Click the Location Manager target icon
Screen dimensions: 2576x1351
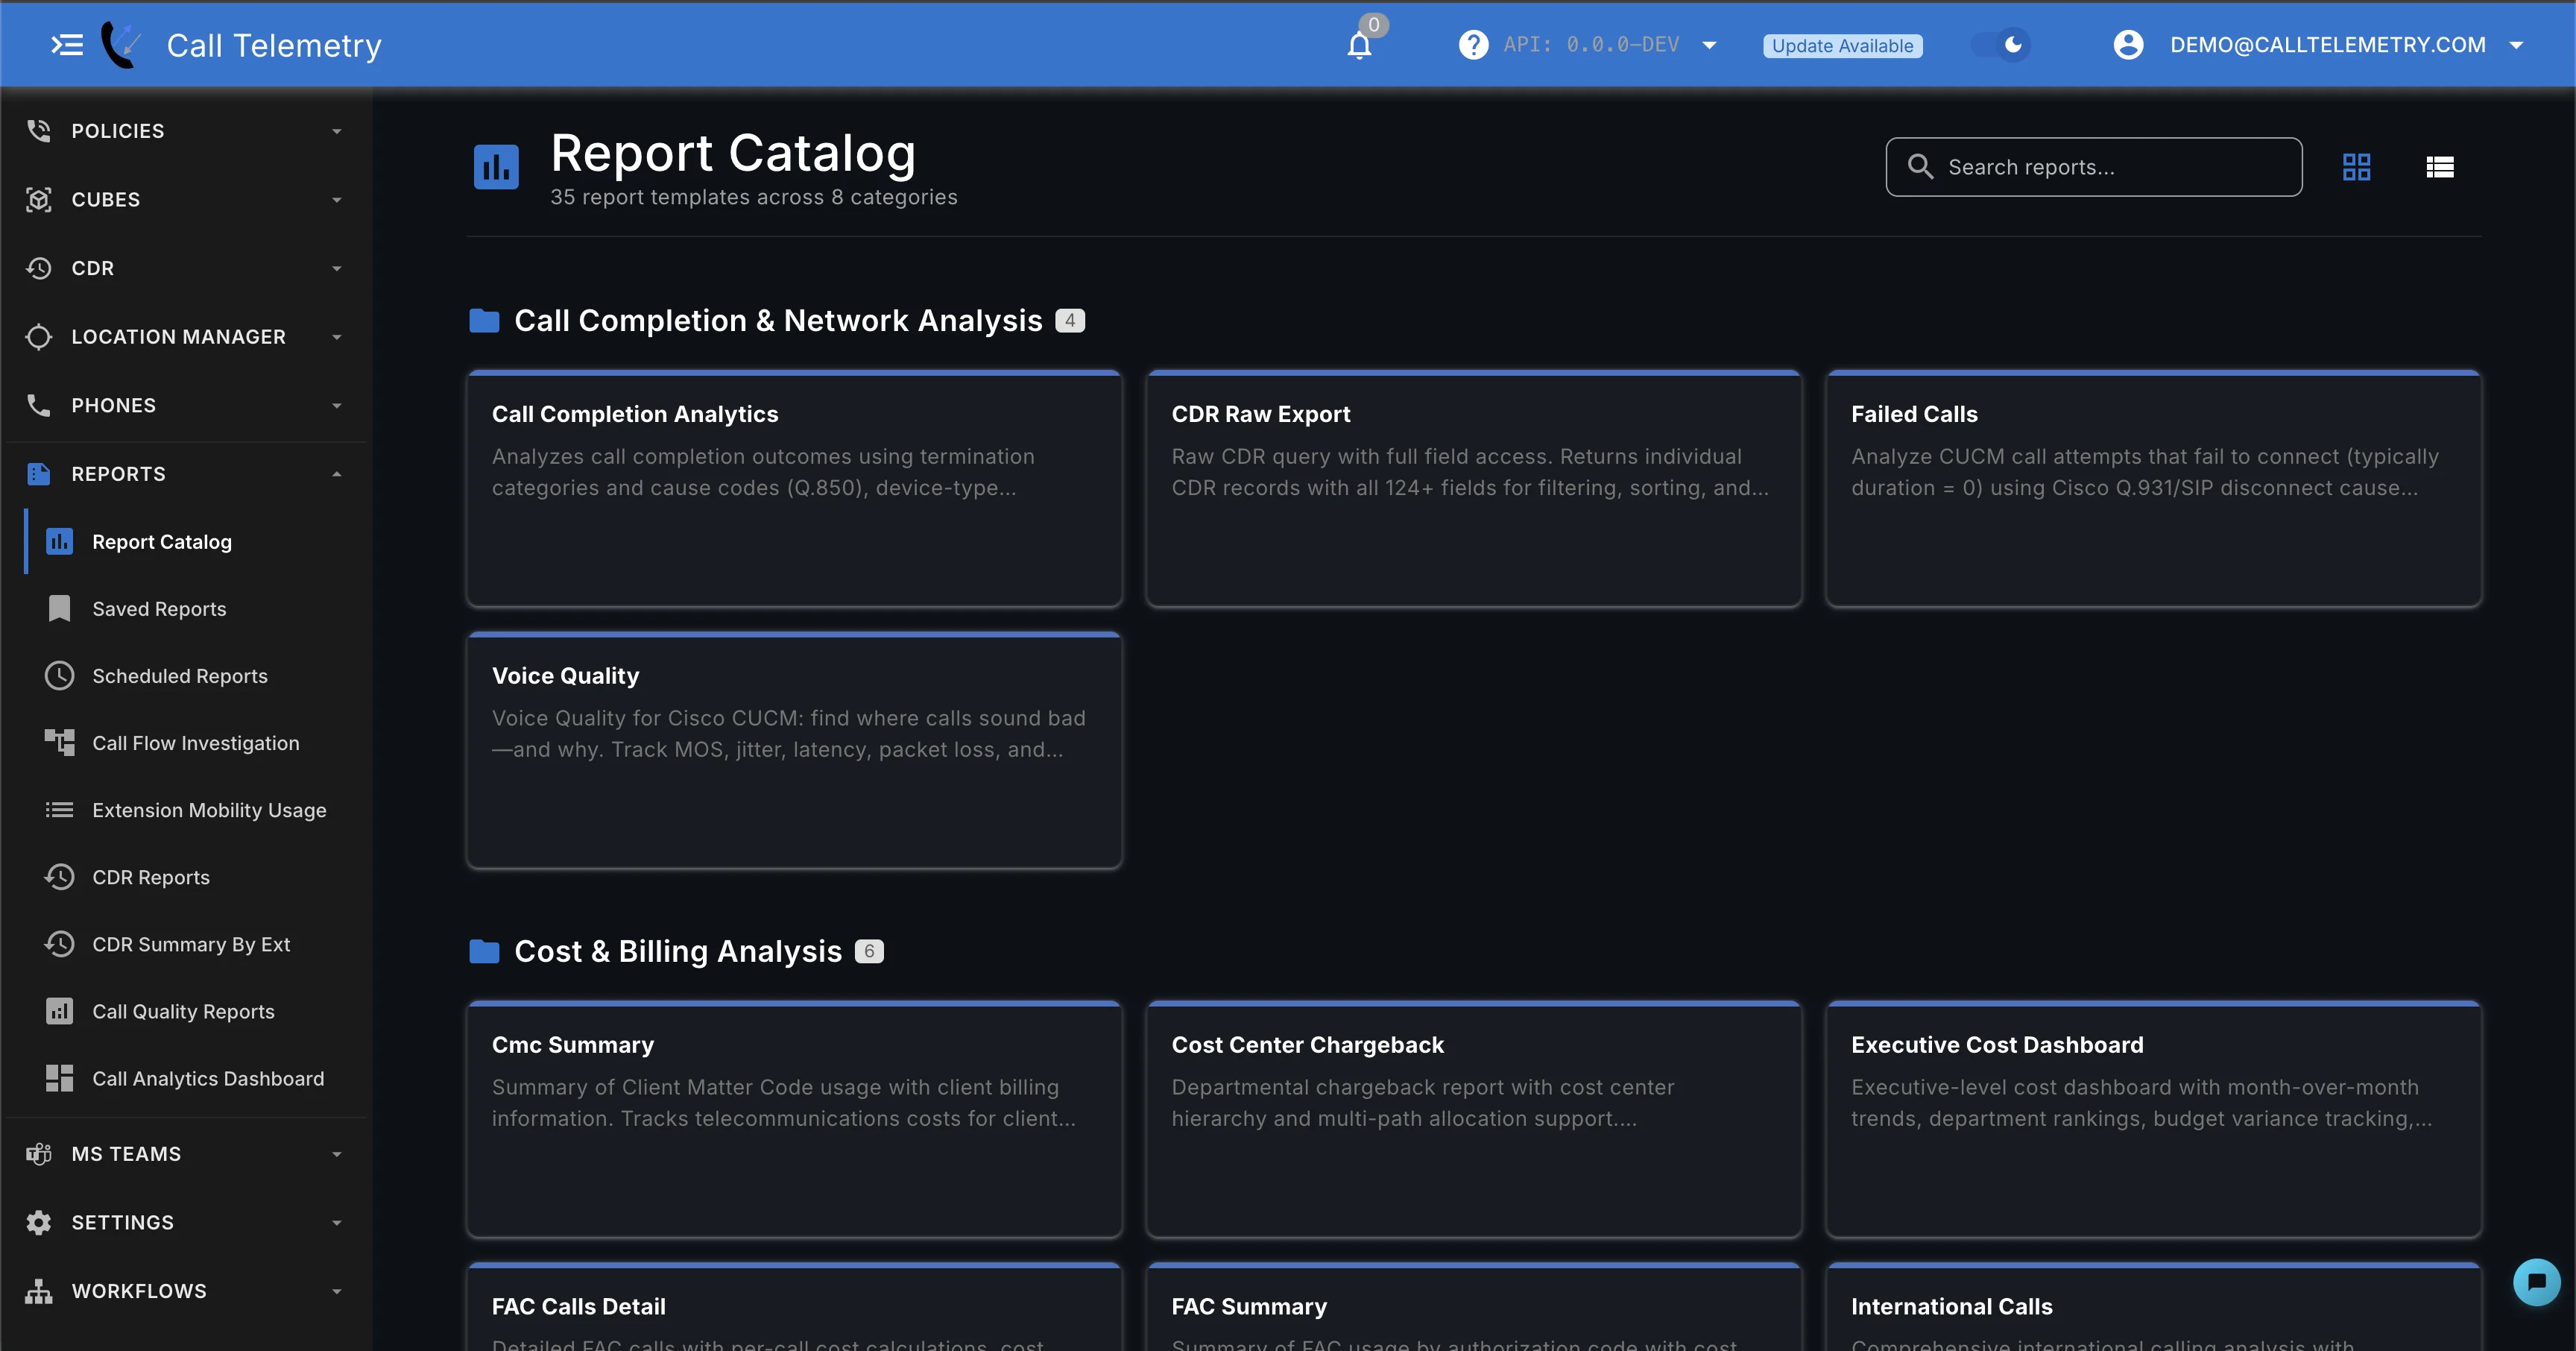tap(39, 337)
